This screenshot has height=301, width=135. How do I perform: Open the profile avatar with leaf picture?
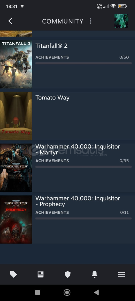[x=121, y=21]
